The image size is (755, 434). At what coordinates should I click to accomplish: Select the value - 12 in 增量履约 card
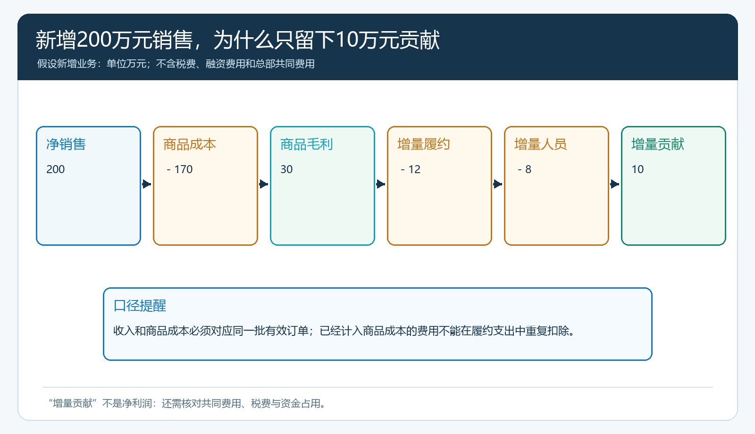(x=411, y=169)
